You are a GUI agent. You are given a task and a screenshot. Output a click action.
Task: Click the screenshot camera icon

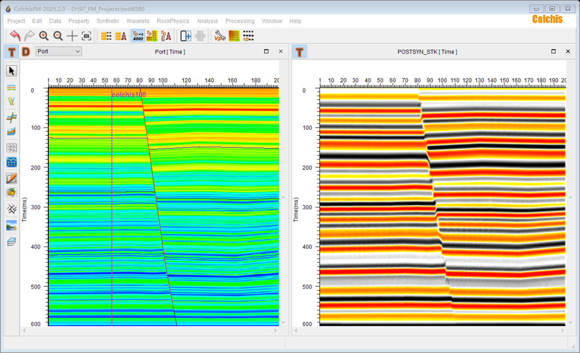(86, 36)
